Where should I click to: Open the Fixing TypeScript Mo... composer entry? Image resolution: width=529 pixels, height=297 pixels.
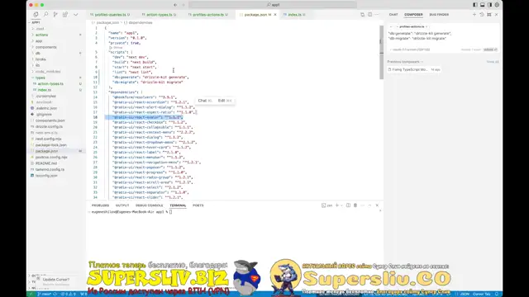pyautogui.click(x=414, y=69)
